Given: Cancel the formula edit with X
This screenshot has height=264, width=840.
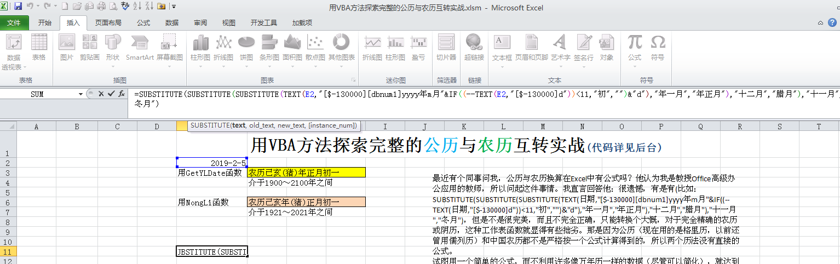Looking at the screenshot, I should [101, 94].
